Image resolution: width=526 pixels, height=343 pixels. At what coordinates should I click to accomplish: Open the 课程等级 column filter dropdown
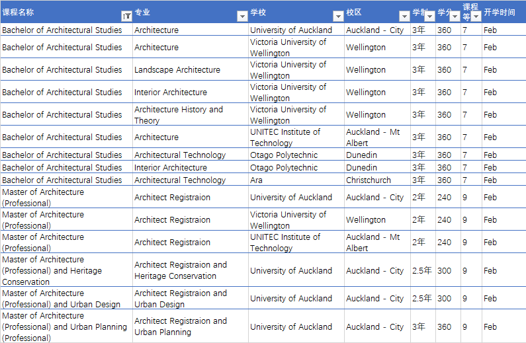[x=476, y=16]
